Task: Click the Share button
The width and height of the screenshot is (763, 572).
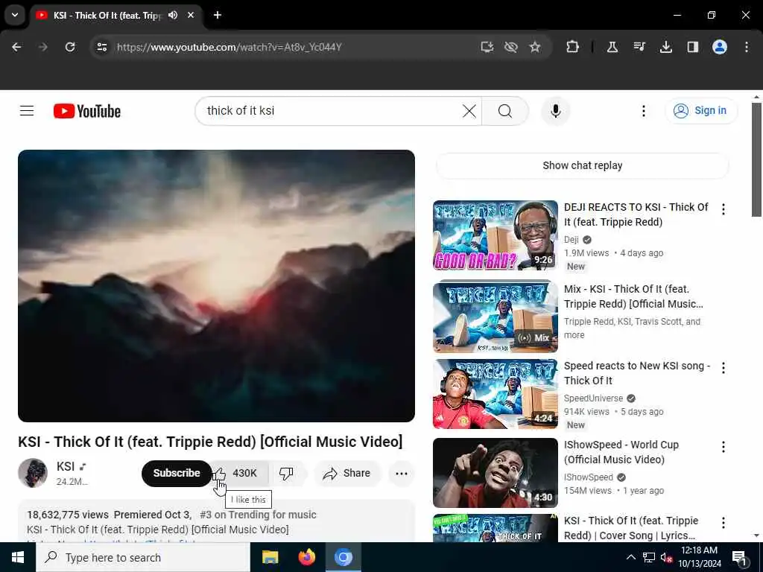Action: [x=347, y=473]
